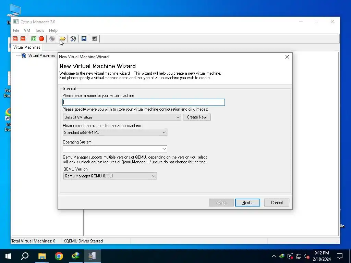Click the Next button in wizard

tap(247, 203)
